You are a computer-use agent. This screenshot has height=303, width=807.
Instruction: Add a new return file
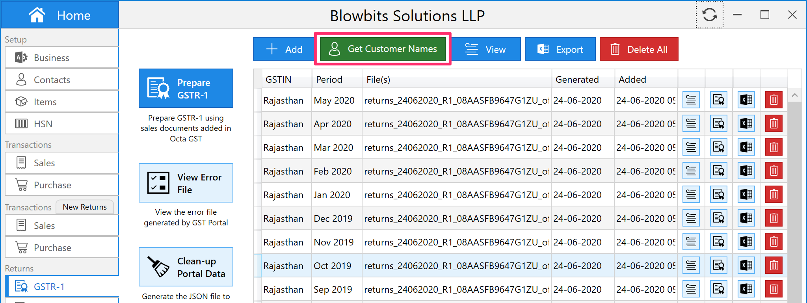coord(284,49)
